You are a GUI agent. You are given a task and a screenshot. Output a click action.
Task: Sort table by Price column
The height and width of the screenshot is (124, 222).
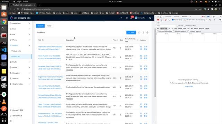coord(115,40)
